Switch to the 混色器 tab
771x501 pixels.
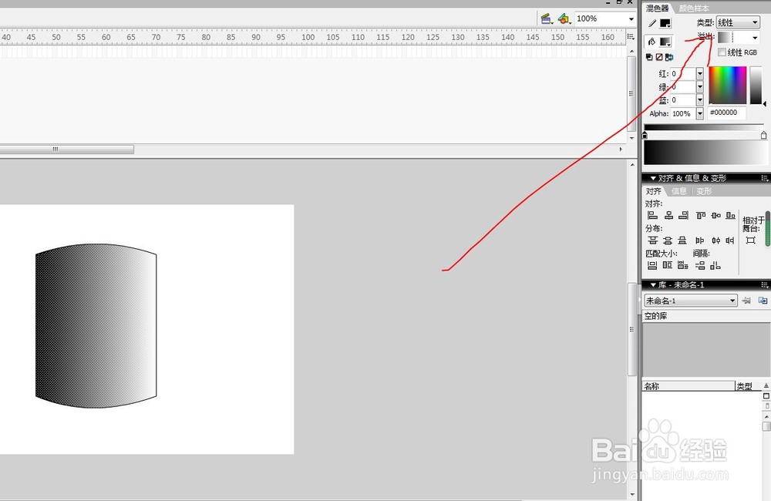click(x=658, y=8)
